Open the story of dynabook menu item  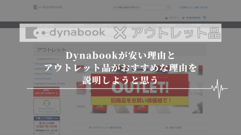pos(166,25)
